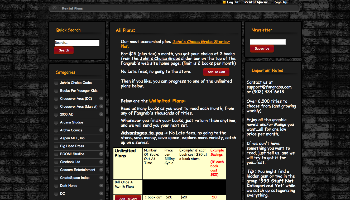Open the Books For Younger Kids category
The image size is (350, 200).
point(79,91)
